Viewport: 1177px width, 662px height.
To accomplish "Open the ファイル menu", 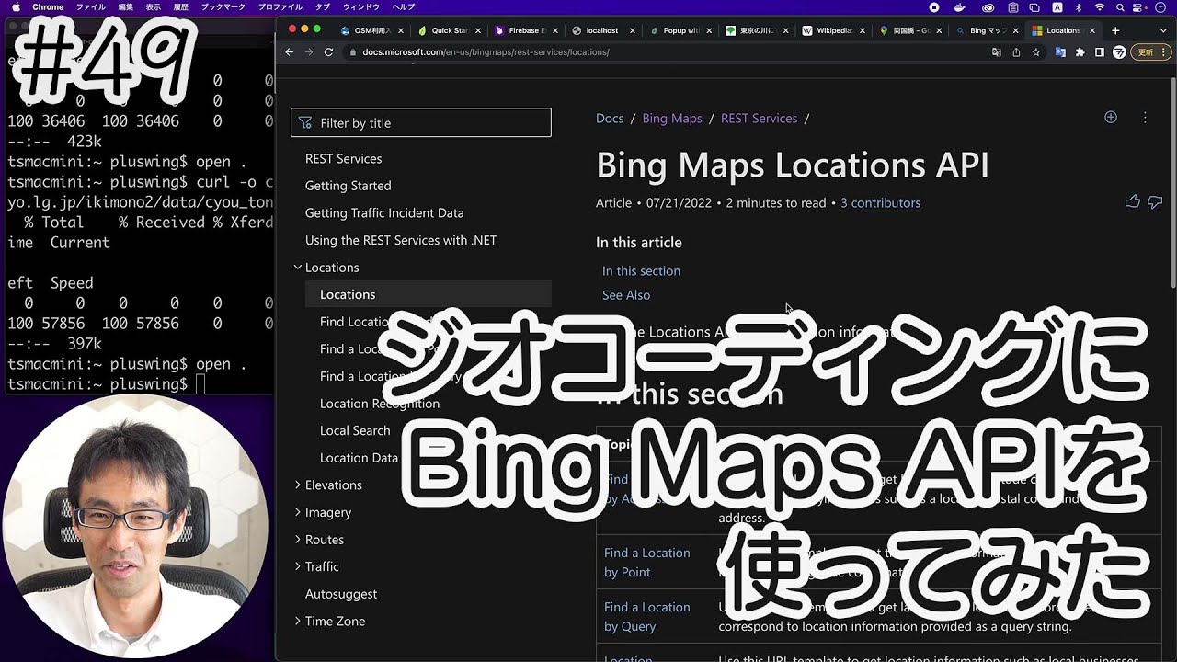I will (90, 6).
